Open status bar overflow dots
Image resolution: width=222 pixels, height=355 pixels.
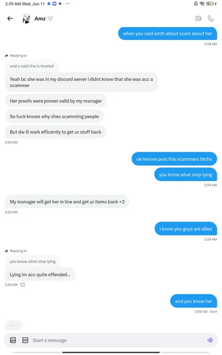point(67,4)
